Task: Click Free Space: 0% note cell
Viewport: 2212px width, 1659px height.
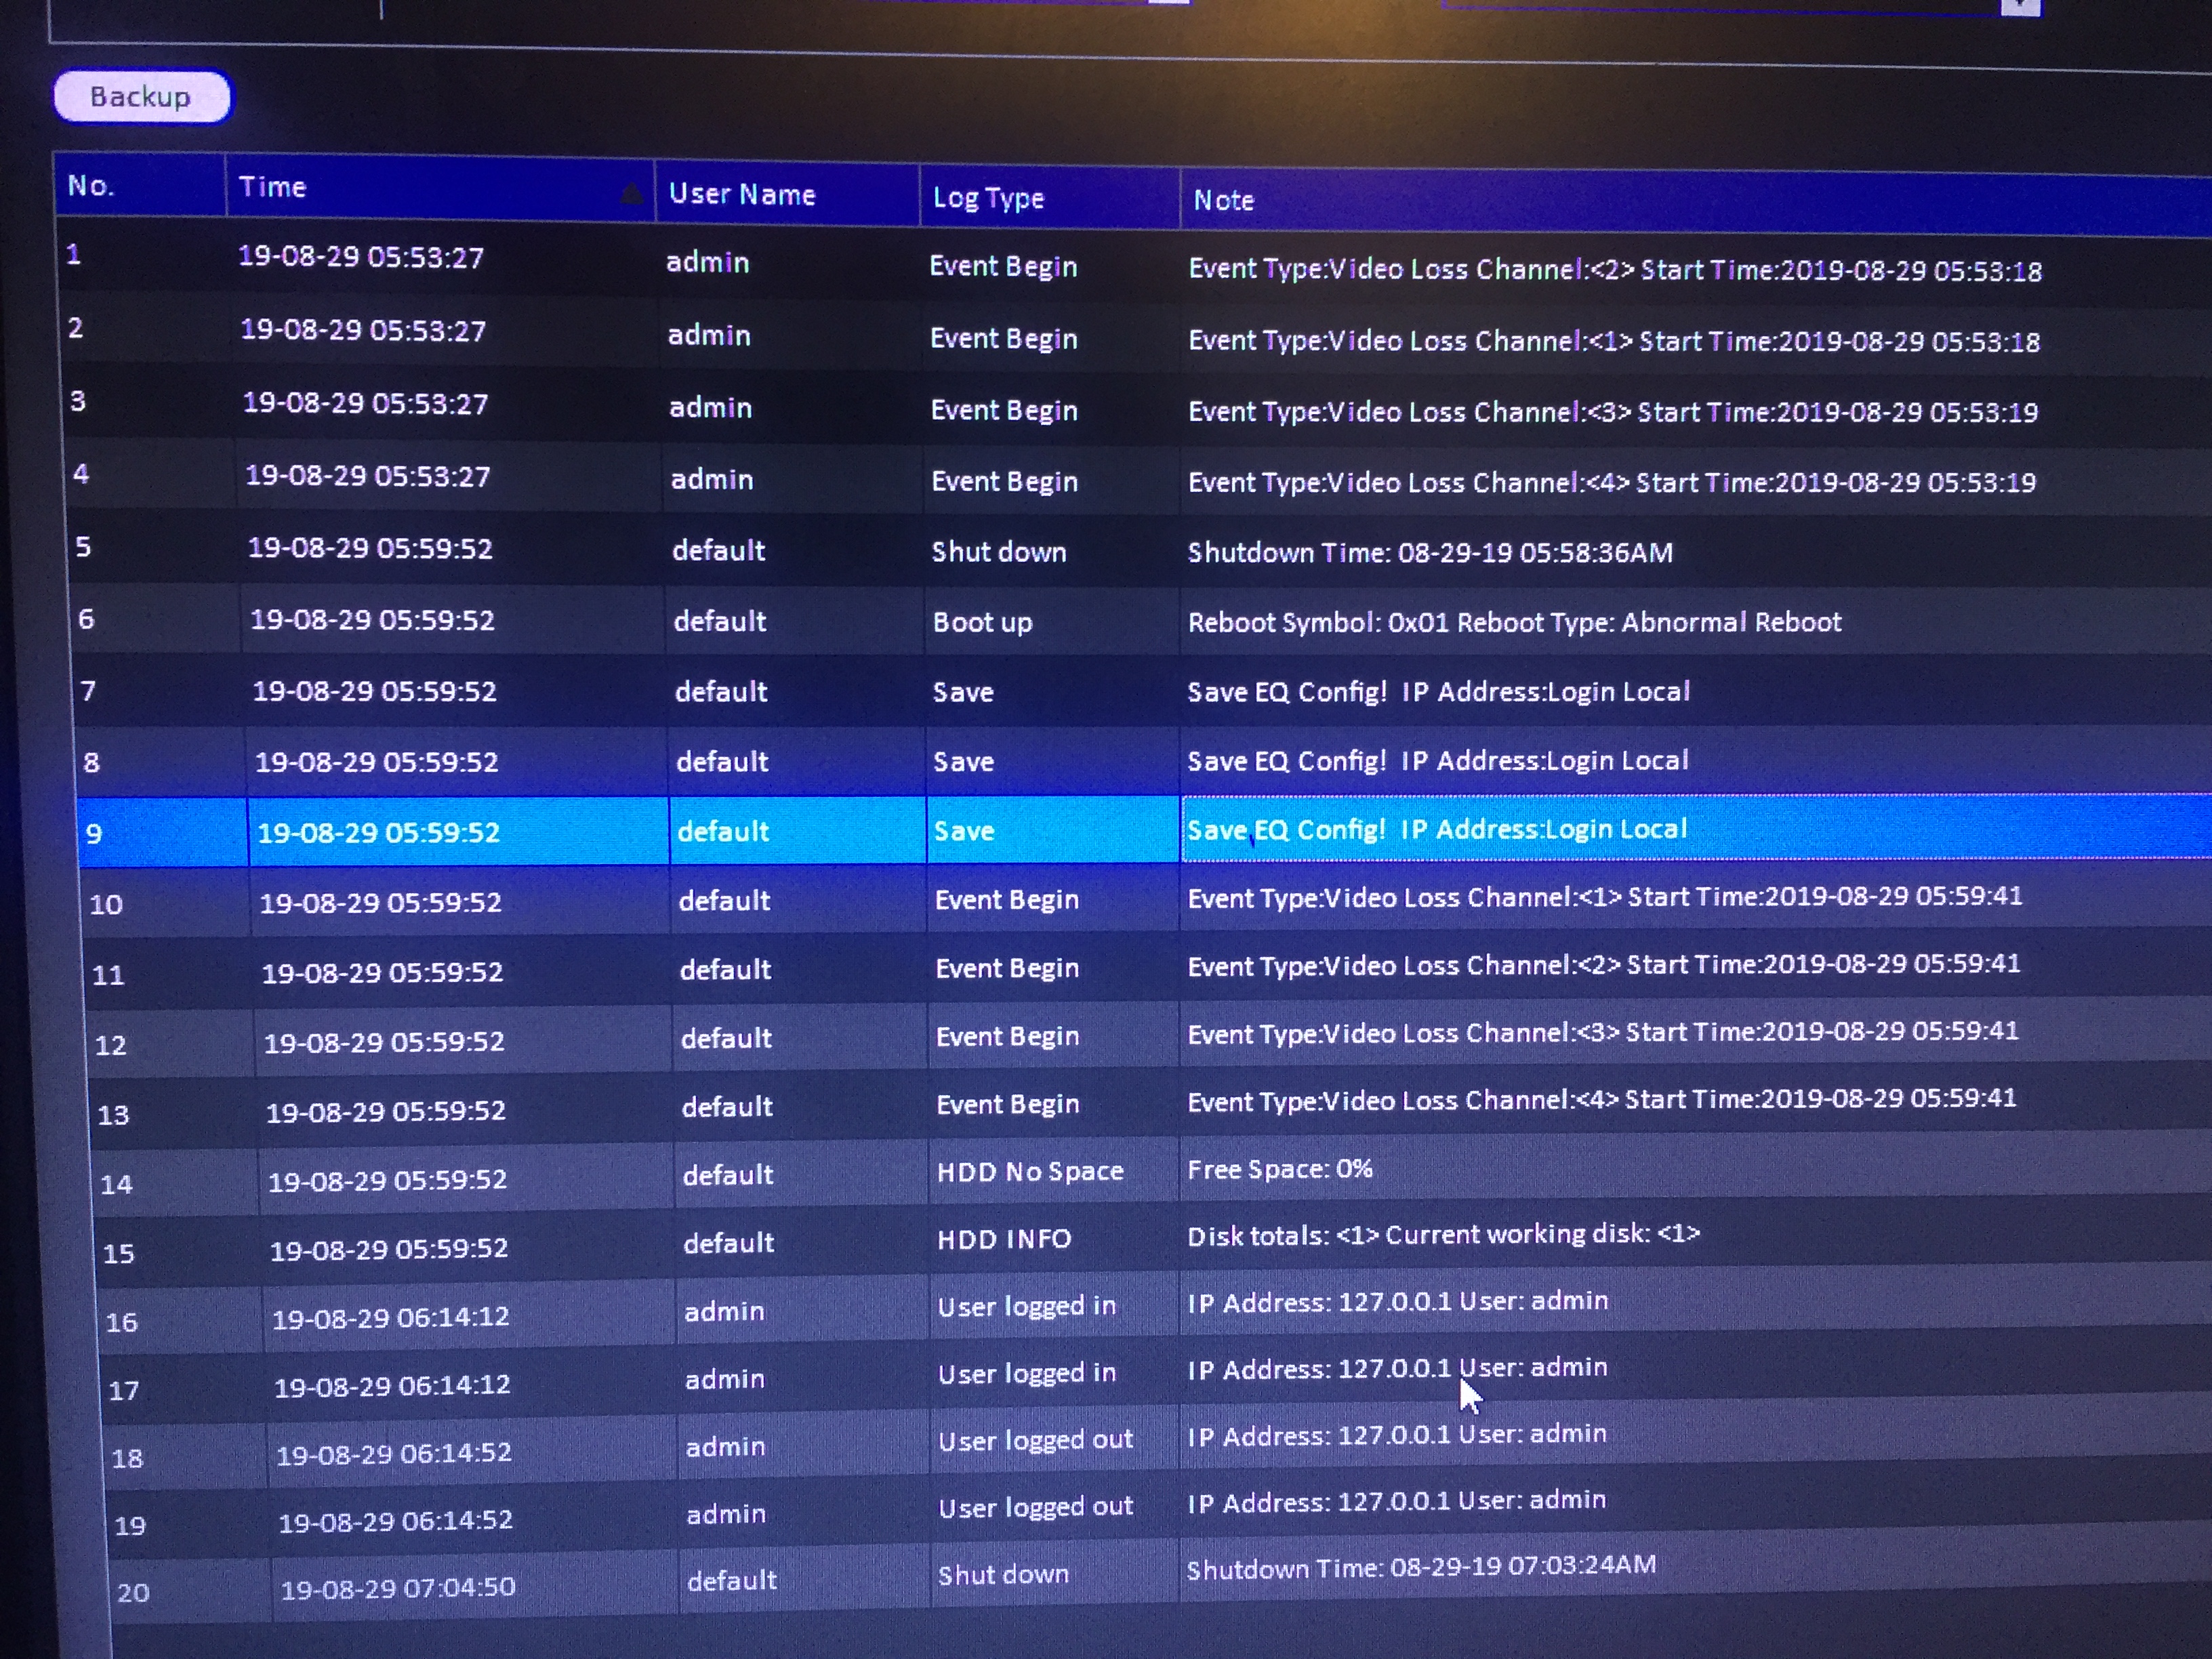Action: pos(1279,1169)
